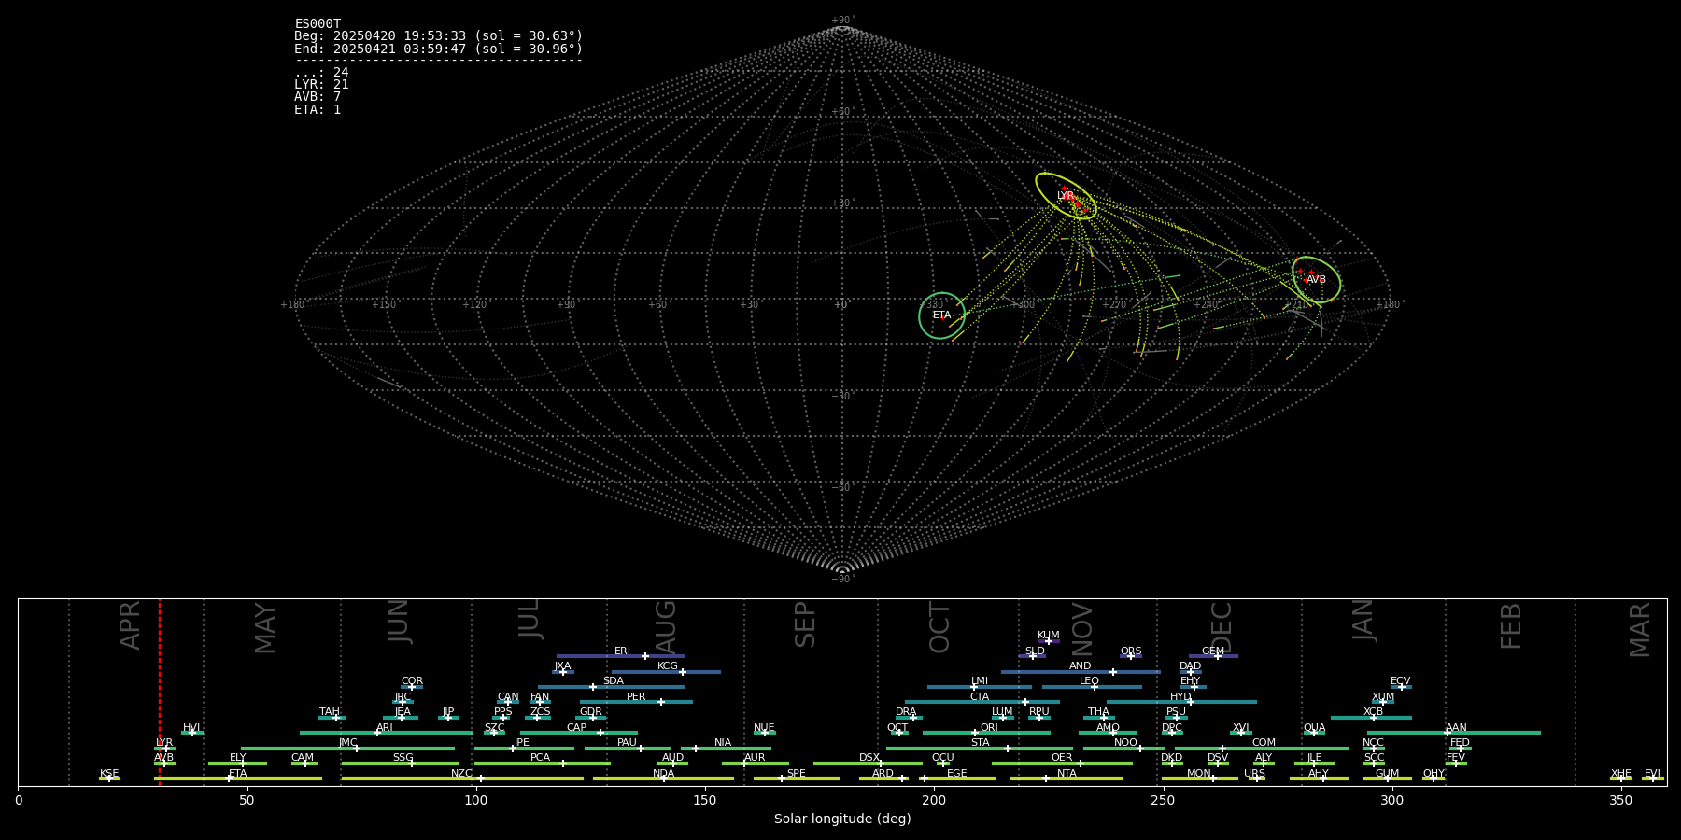Click the AVB label in the timeline chart
This screenshot has width=1681, height=840.
point(164,758)
